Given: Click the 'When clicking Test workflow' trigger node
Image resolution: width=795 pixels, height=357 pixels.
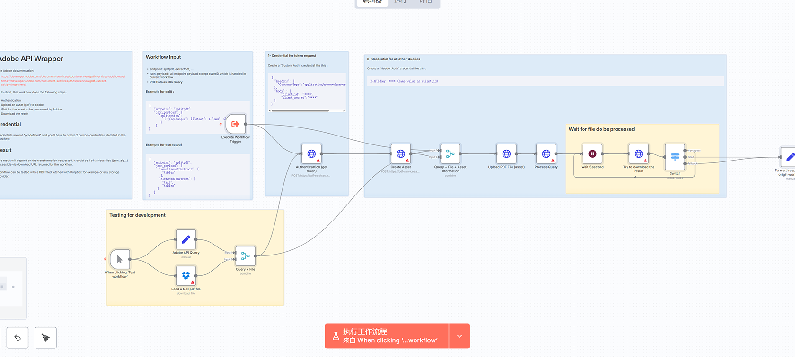Looking at the screenshot, I should click(x=120, y=259).
